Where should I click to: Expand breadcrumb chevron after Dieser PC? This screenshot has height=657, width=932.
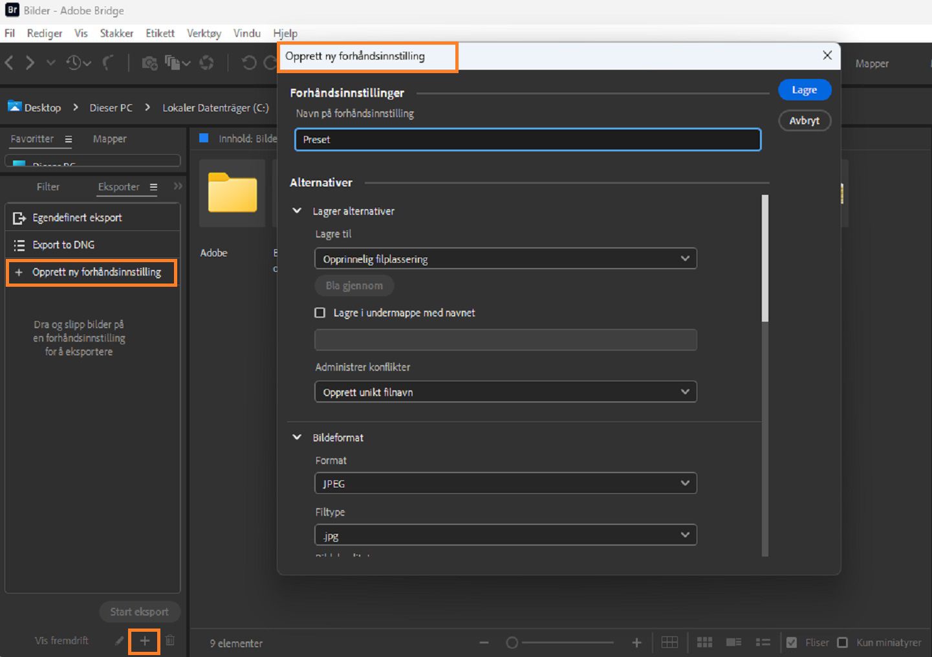[x=147, y=107]
